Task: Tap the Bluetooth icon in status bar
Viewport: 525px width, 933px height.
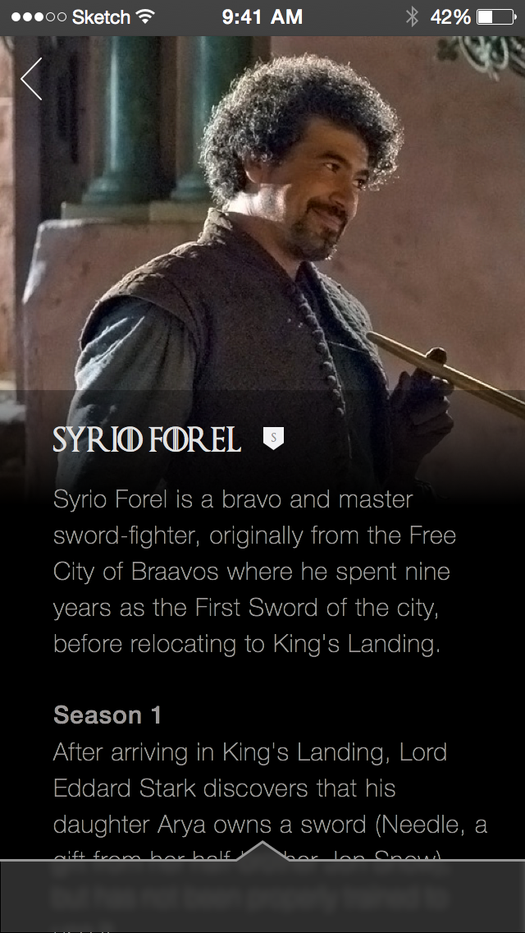Action: click(x=412, y=16)
